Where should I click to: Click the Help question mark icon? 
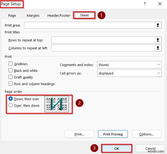(145, 4)
